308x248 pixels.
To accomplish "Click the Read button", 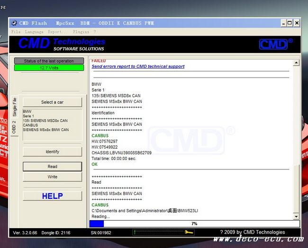I will tap(52, 167).
